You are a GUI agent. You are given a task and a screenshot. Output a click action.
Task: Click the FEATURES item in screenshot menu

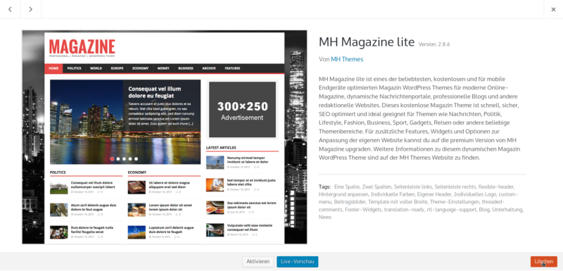(x=233, y=68)
